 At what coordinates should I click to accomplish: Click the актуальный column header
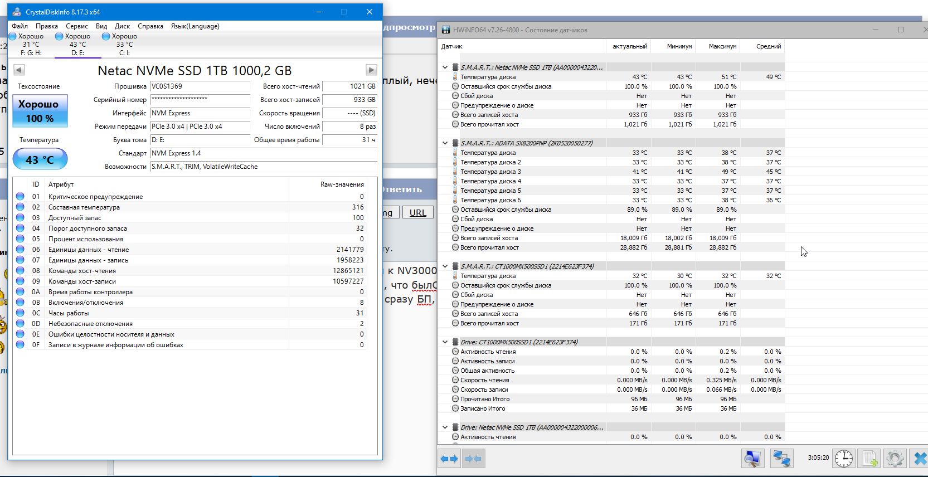tap(628, 46)
